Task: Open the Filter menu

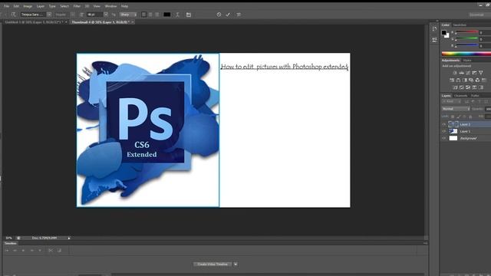Action: (x=77, y=6)
